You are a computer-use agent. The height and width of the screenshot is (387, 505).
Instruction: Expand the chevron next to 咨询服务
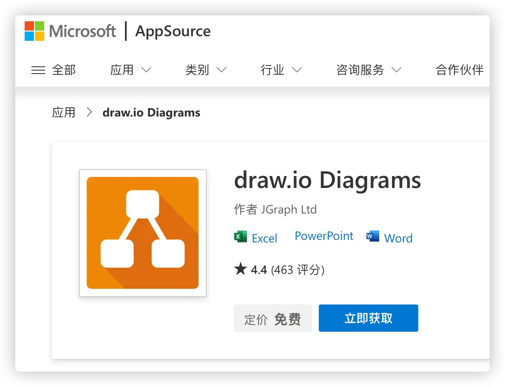click(397, 70)
